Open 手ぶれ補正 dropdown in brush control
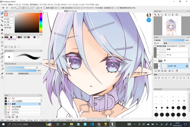The height and width of the screenshot is (127, 190). point(29,74)
